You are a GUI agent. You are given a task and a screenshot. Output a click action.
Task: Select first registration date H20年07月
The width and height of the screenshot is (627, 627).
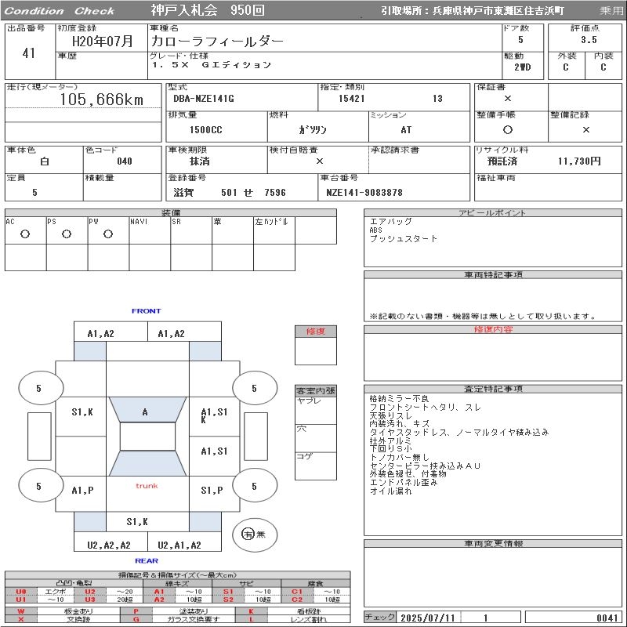[103, 42]
